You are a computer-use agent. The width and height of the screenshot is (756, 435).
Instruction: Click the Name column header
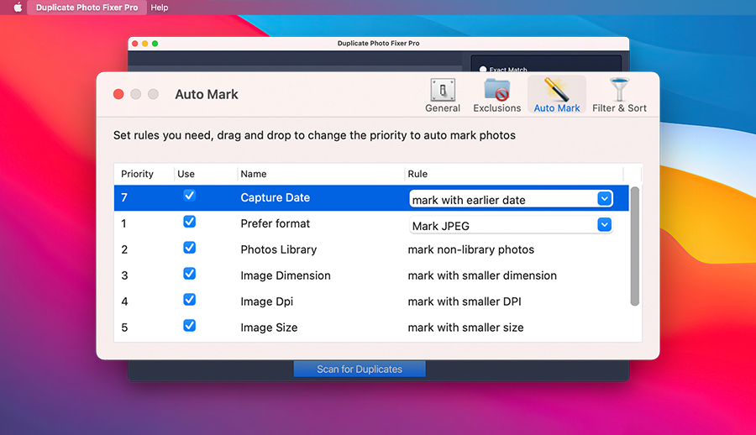click(254, 174)
